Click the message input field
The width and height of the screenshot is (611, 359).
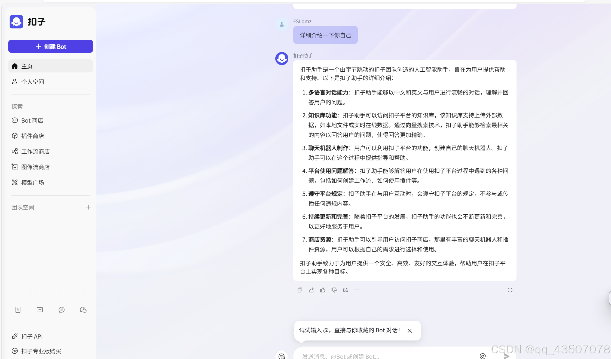pos(381,356)
